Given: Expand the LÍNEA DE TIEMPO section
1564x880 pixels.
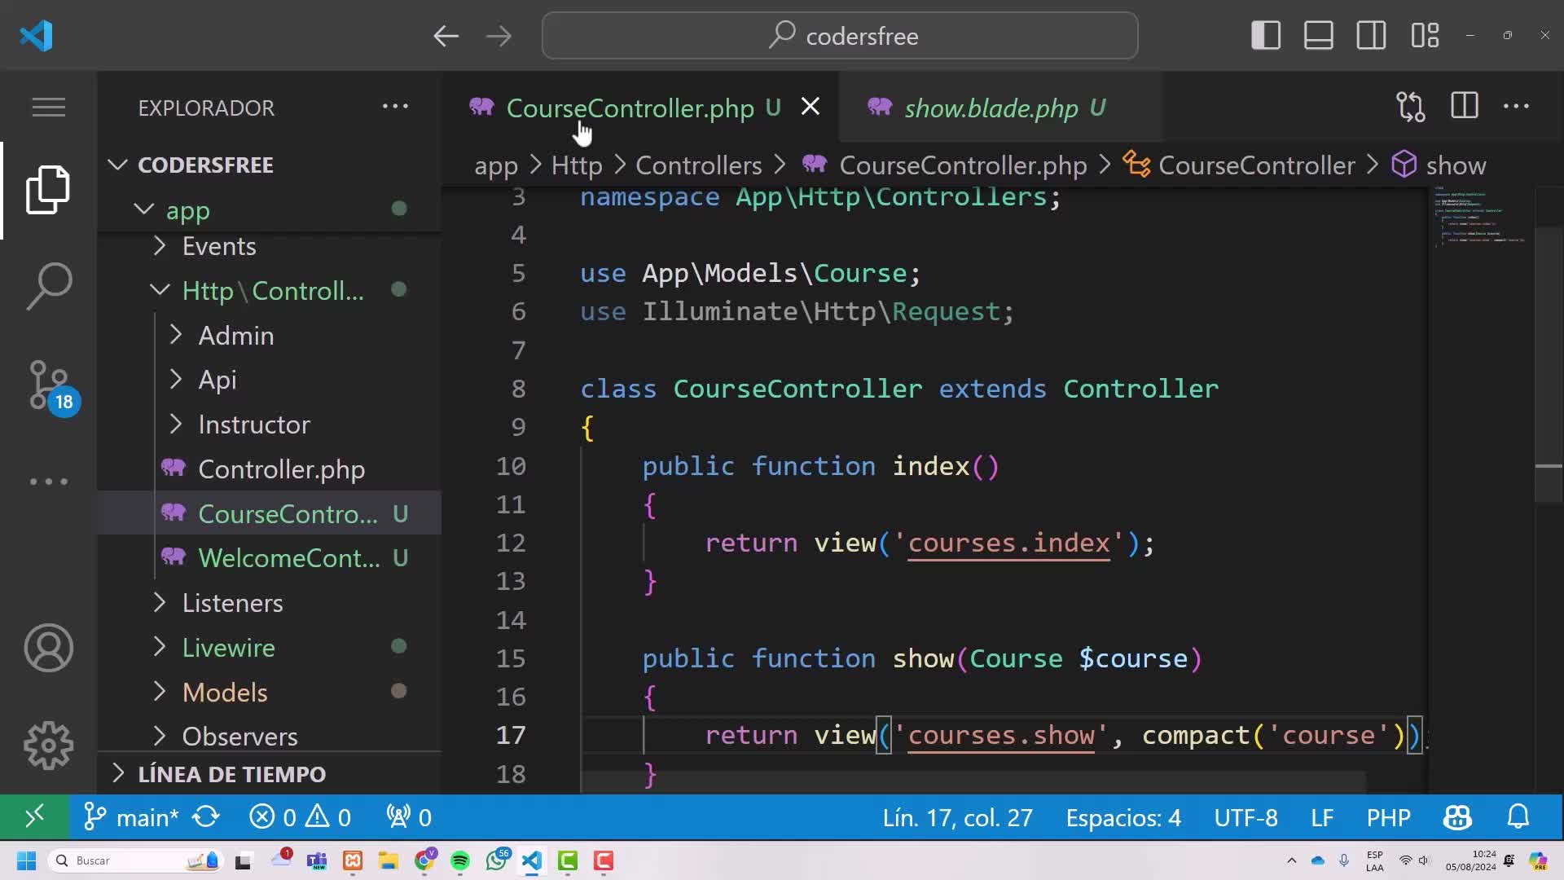Looking at the screenshot, I should pyautogui.click(x=231, y=773).
